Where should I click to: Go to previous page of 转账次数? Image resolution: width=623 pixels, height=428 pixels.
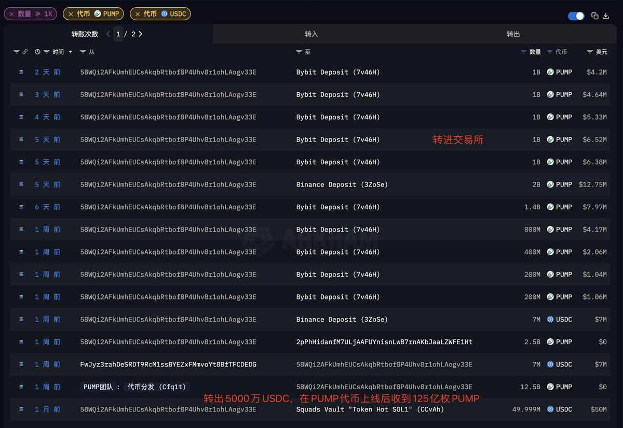point(108,34)
